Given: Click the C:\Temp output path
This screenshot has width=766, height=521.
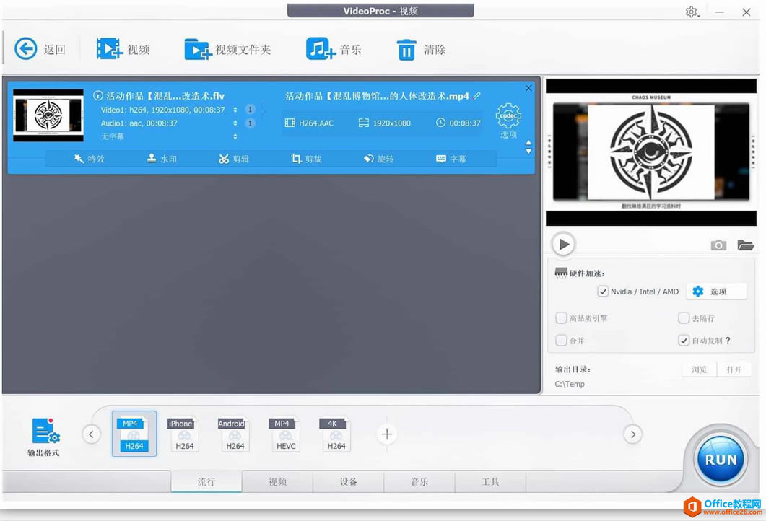Looking at the screenshot, I should tap(570, 384).
